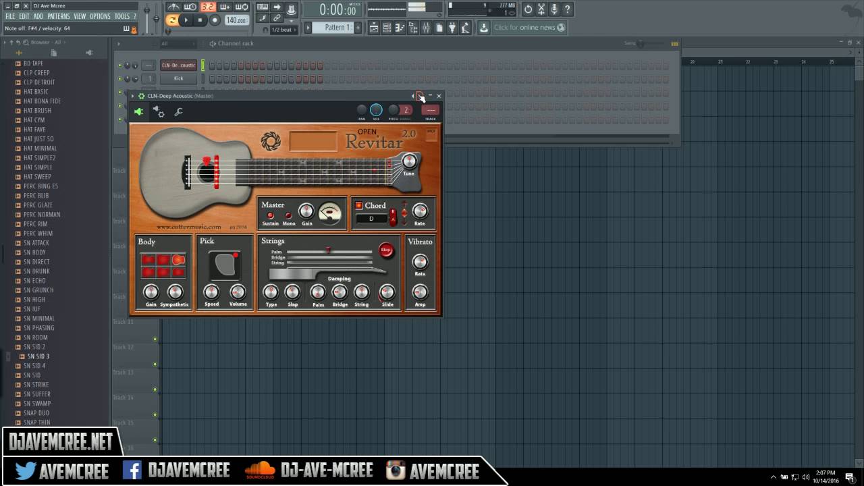Screen dimensions: 864x486
Task: Click the one-click audio recording microphone icon
Action: [x=554, y=9]
